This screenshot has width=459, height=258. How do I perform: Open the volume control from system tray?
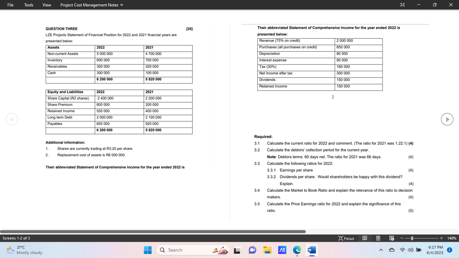410,250
